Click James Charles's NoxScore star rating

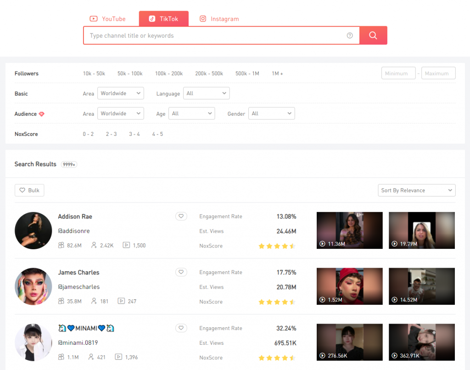click(x=277, y=302)
